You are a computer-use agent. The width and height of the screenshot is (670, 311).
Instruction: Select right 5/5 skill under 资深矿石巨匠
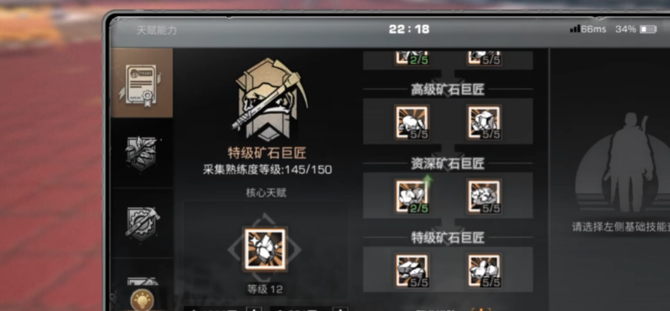[x=484, y=196]
